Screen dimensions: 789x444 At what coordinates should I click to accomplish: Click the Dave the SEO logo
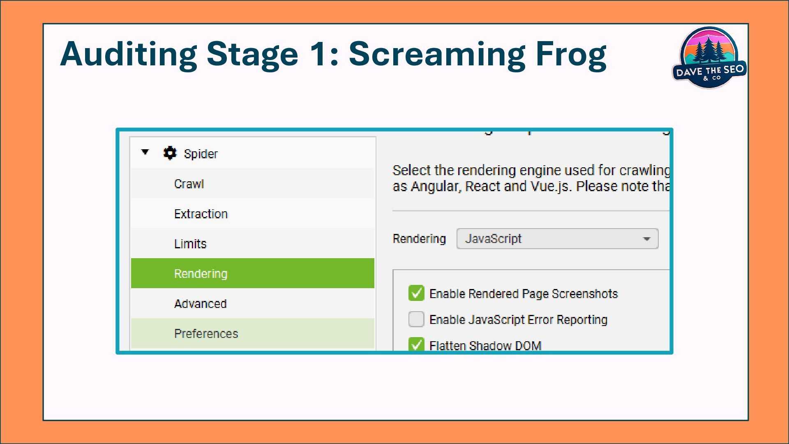[x=709, y=58]
